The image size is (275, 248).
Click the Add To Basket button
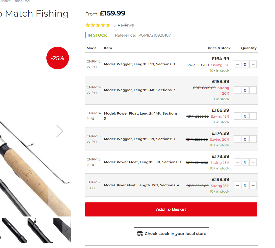click(x=171, y=209)
